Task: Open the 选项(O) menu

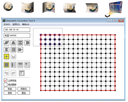Action: coord(16,24)
